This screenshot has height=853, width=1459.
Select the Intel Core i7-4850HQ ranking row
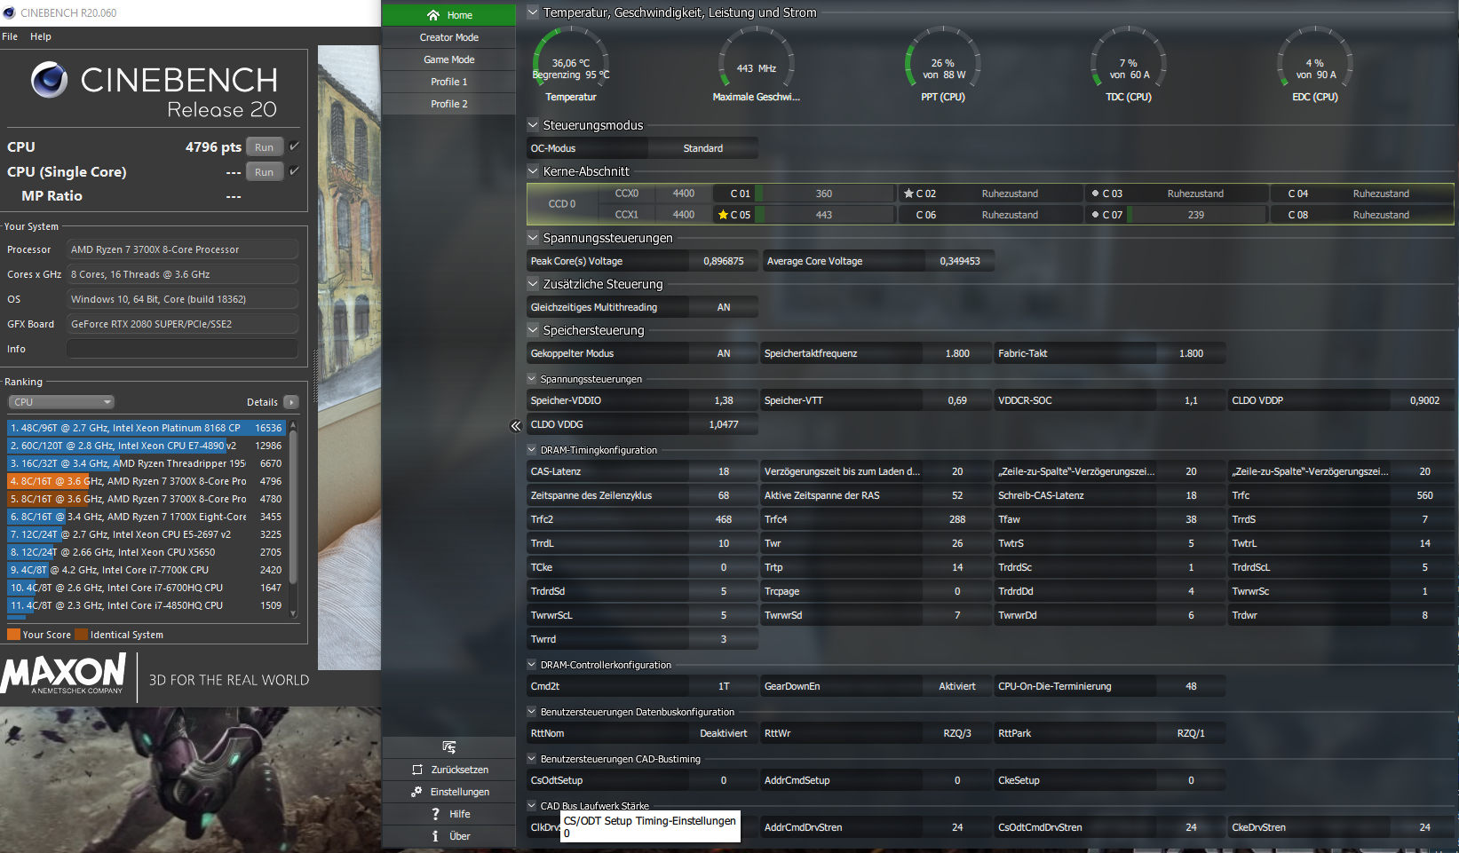tap(146, 605)
